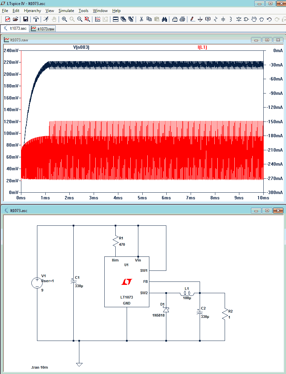
Task: Open the Simulate menu
Action: pos(66,11)
